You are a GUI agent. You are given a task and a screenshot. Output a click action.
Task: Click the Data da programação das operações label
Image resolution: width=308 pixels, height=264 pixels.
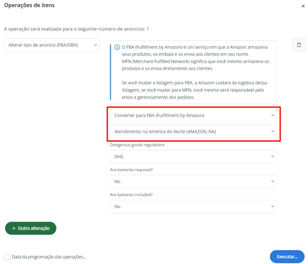pos(49,257)
